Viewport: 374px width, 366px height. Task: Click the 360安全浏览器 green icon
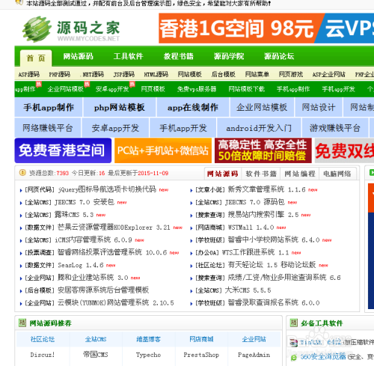pyautogui.click(x=294, y=358)
